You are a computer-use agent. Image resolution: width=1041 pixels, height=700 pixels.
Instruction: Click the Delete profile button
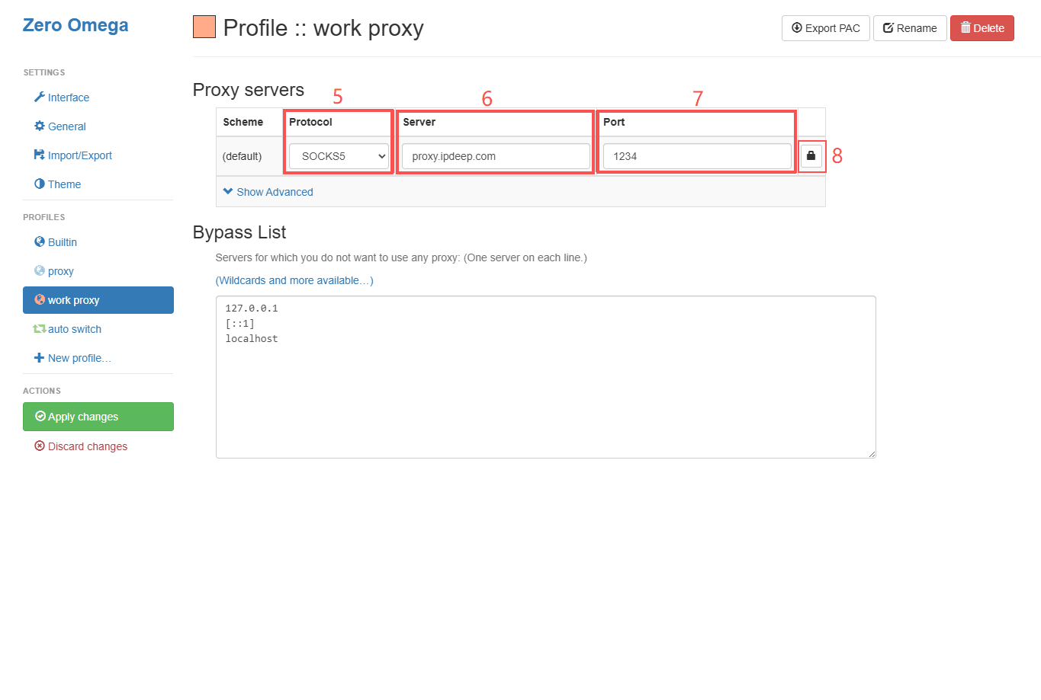pyautogui.click(x=982, y=28)
